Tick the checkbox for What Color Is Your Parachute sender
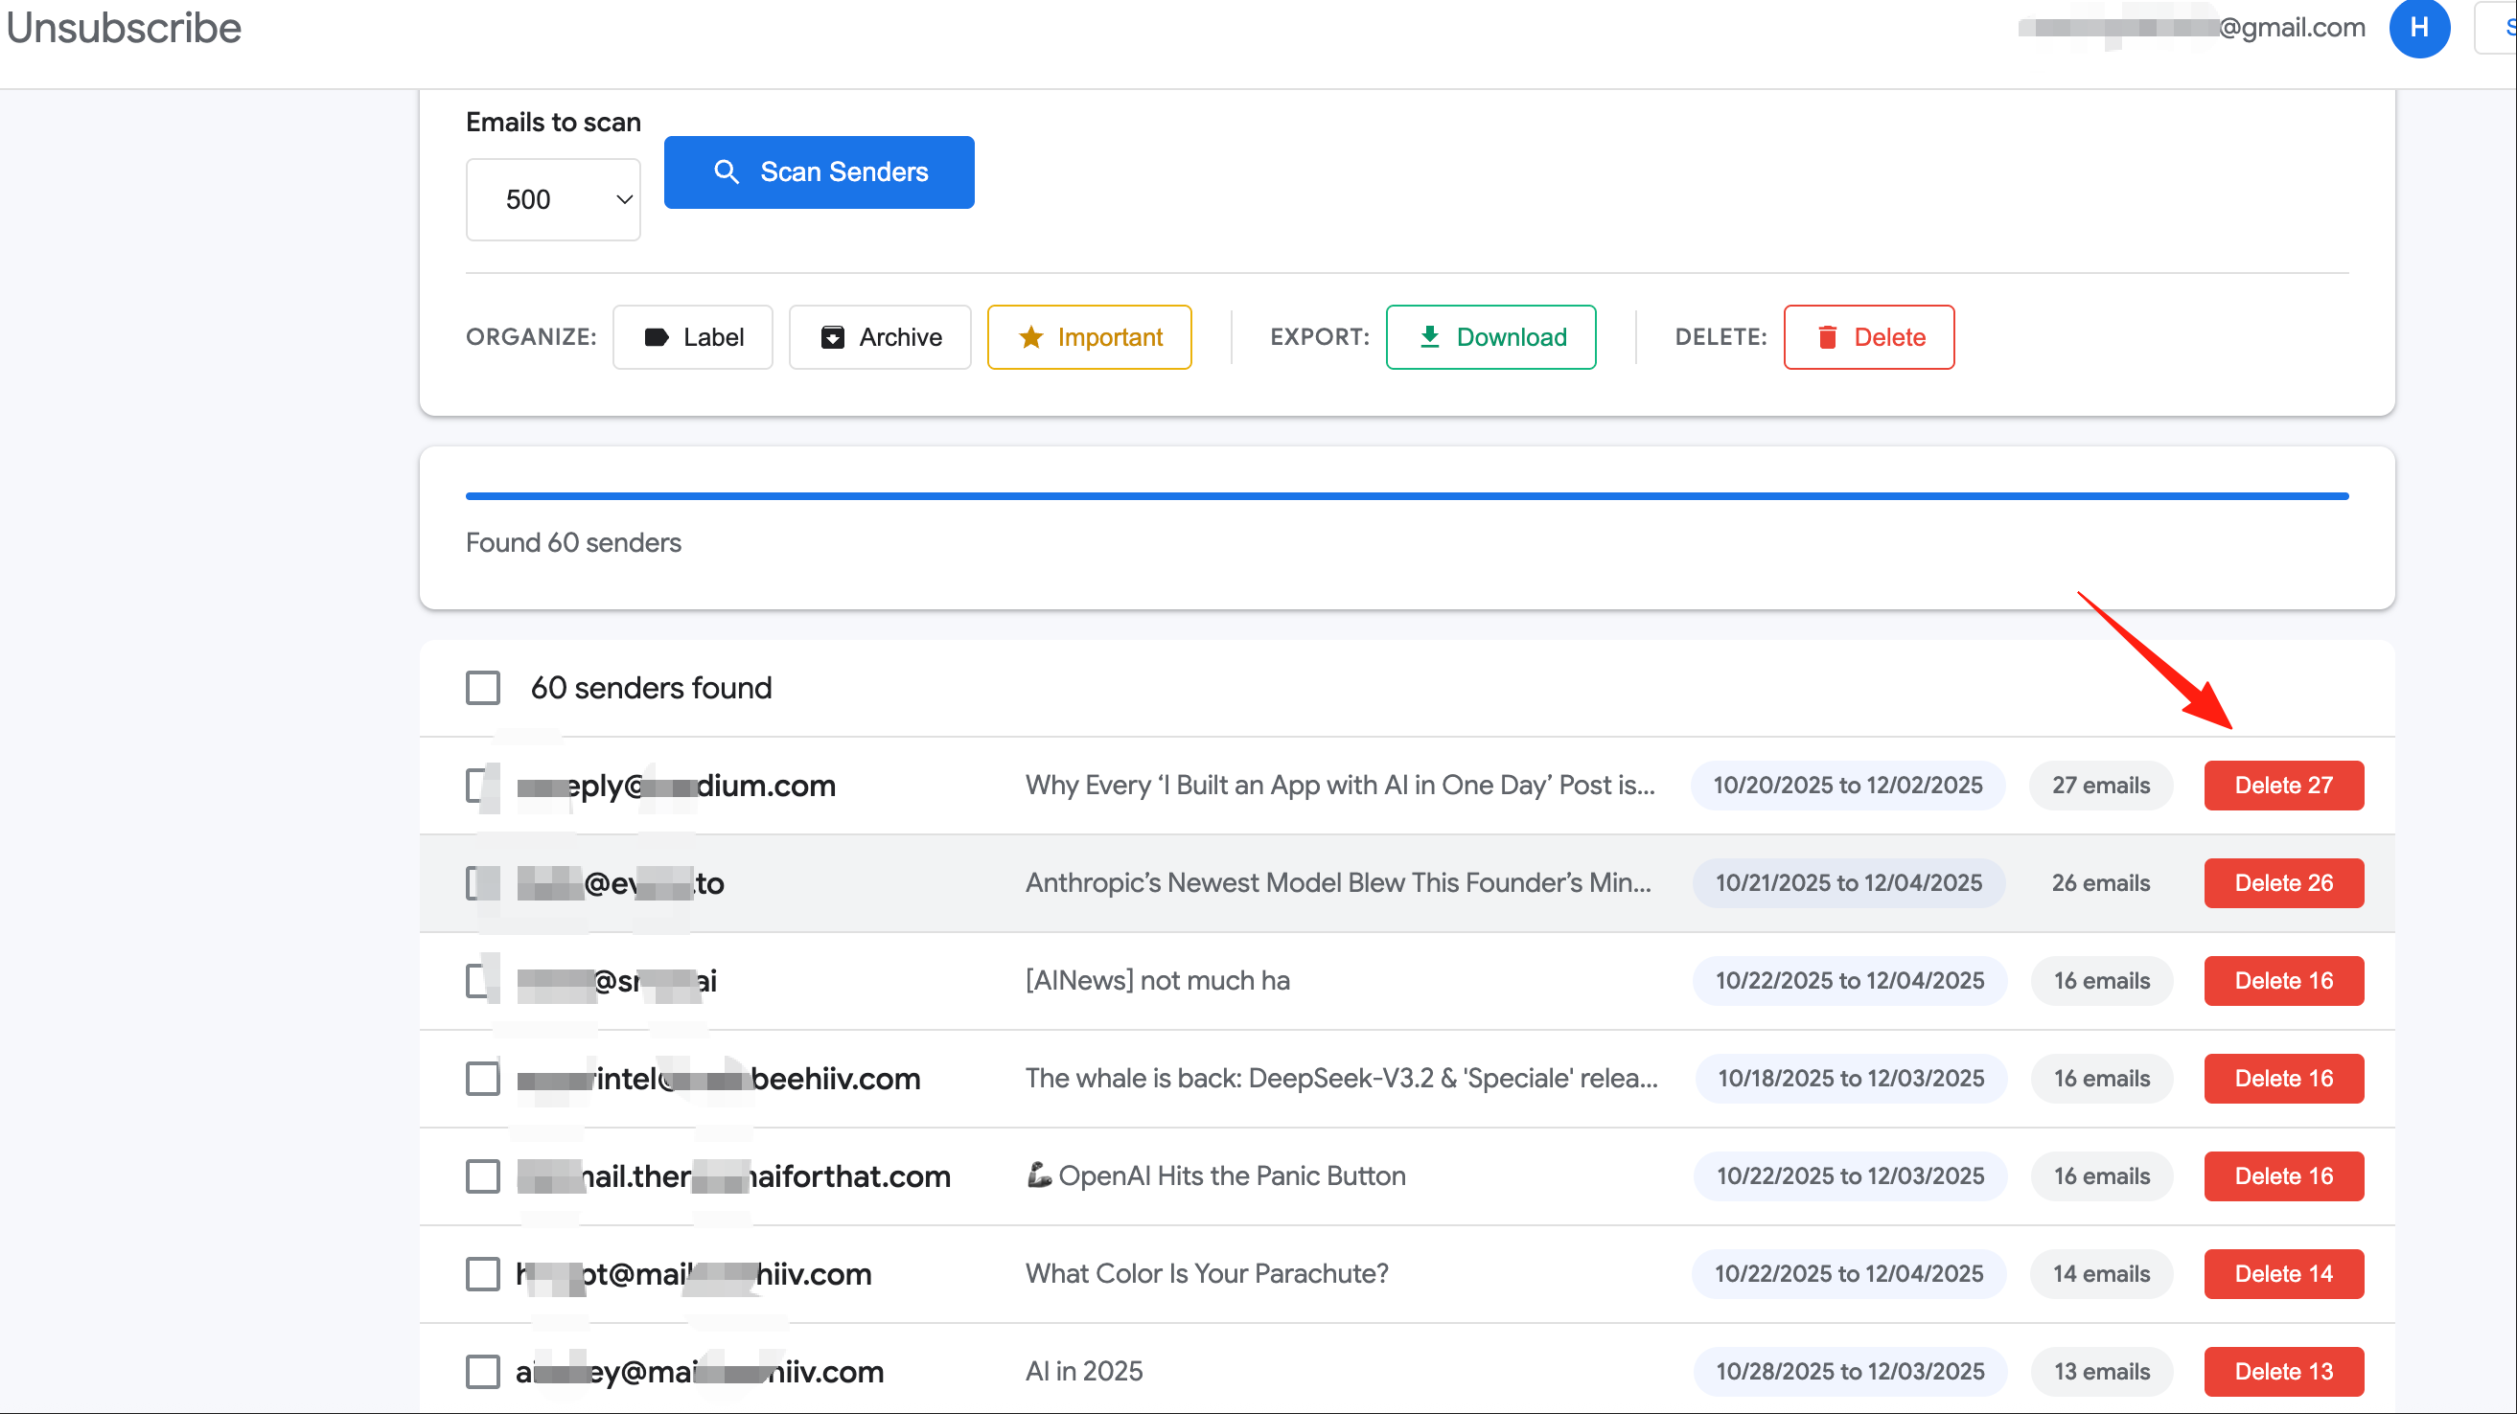Image resolution: width=2517 pixels, height=1414 pixels. pyautogui.click(x=483, y=1273)
